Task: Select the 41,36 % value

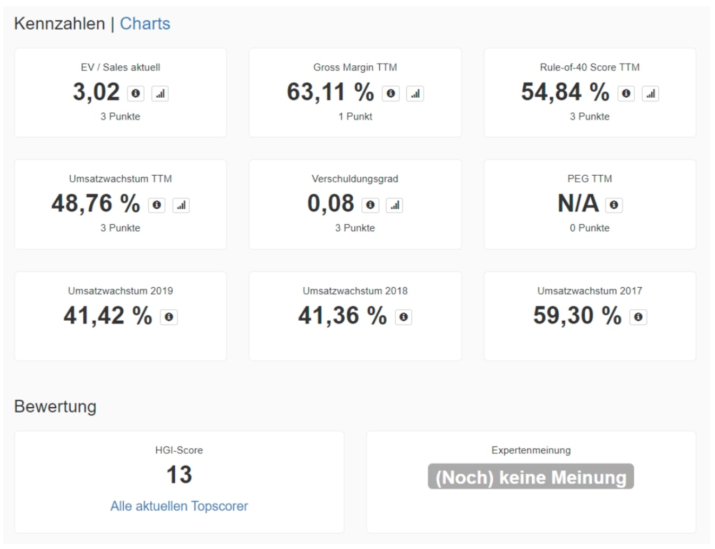Action: pyautogui.click(x=343, y=315)
